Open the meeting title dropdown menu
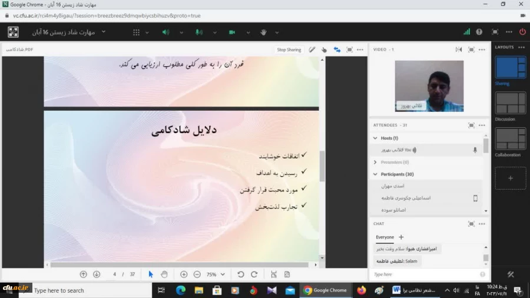The image size is (530, 298). click(x=104, y=32)
